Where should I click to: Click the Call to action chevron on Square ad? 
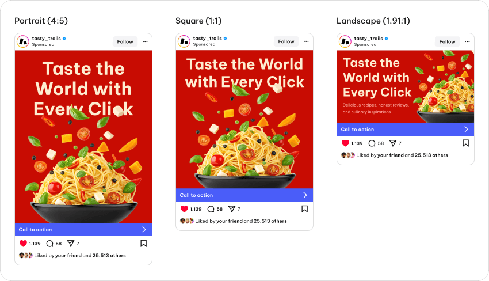pyautogui.click(x=305, y=195)
